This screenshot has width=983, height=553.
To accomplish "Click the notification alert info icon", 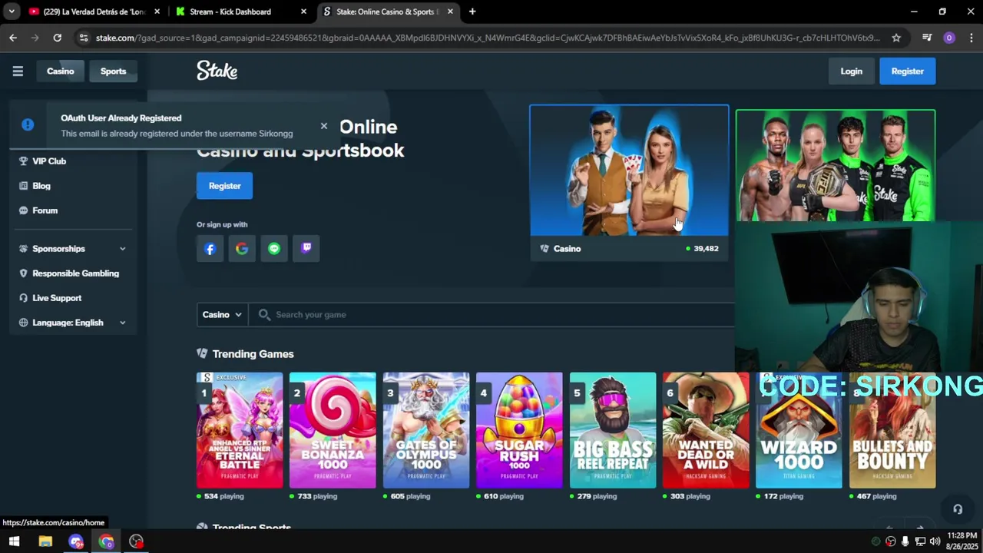I will (28, 125).
